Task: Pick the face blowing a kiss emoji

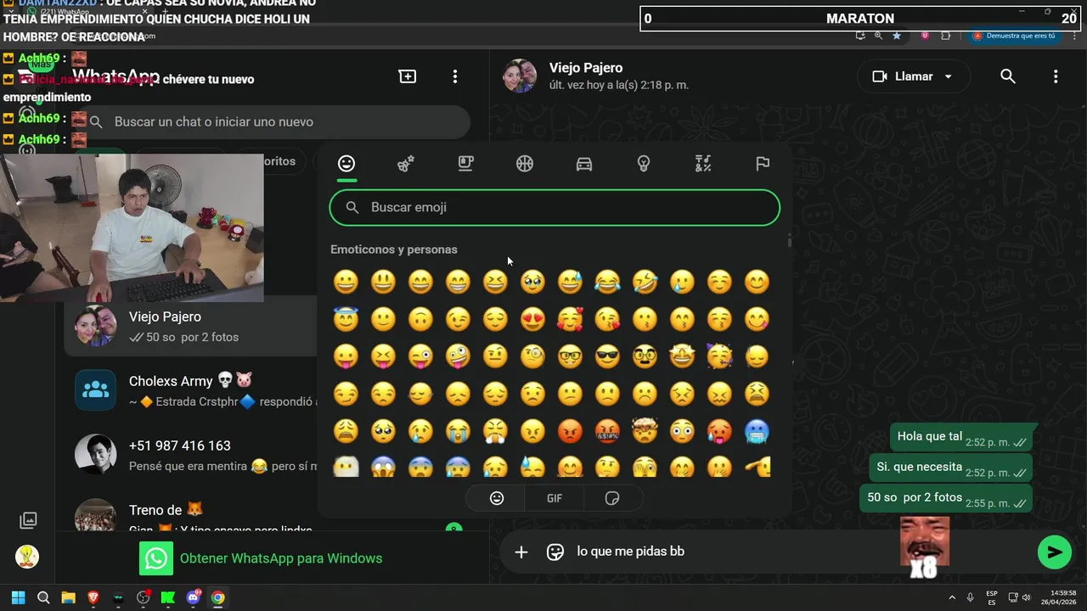Action: click(x=607, y=319)
